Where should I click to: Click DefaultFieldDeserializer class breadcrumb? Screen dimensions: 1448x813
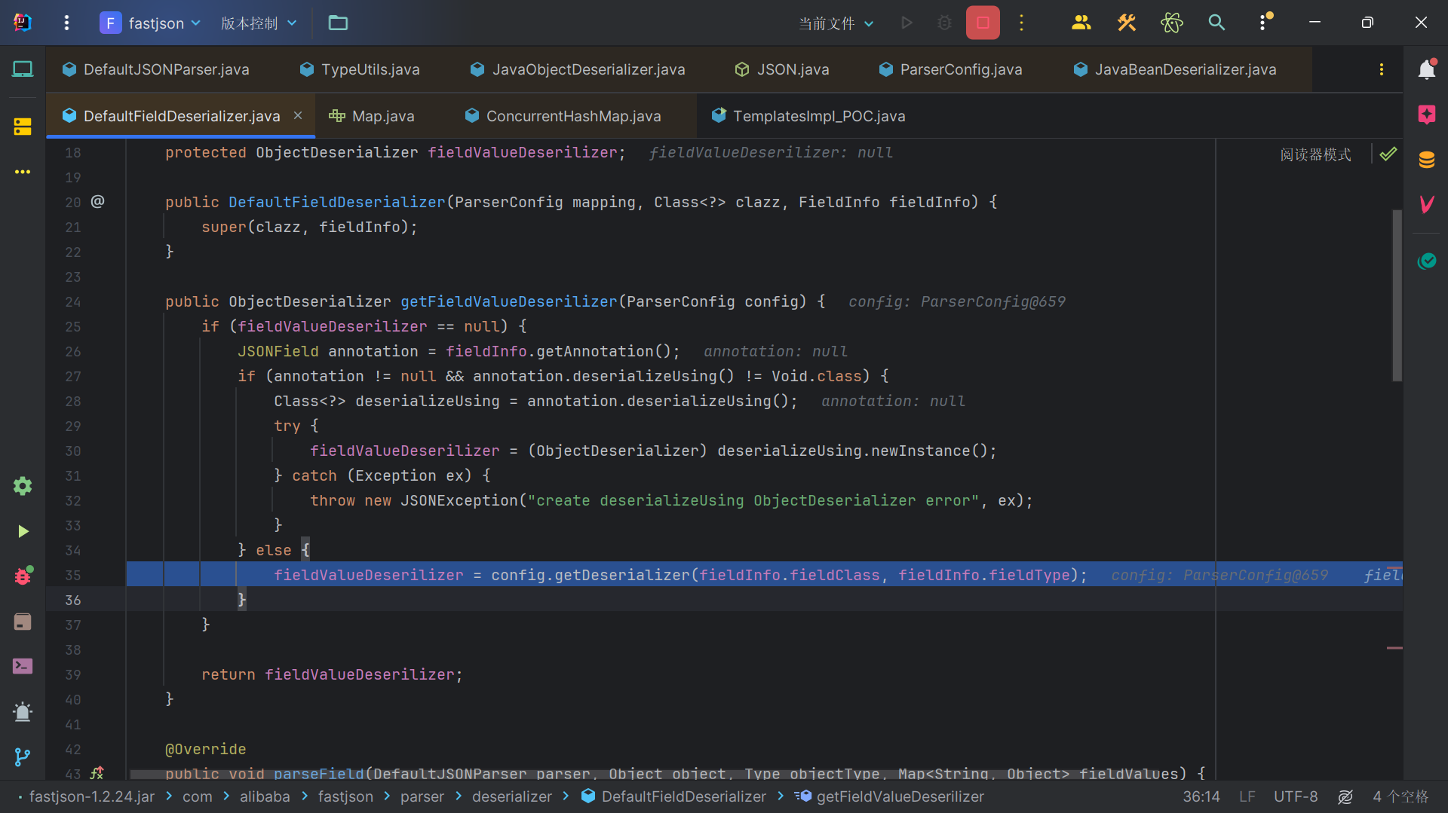coord(674,796)
